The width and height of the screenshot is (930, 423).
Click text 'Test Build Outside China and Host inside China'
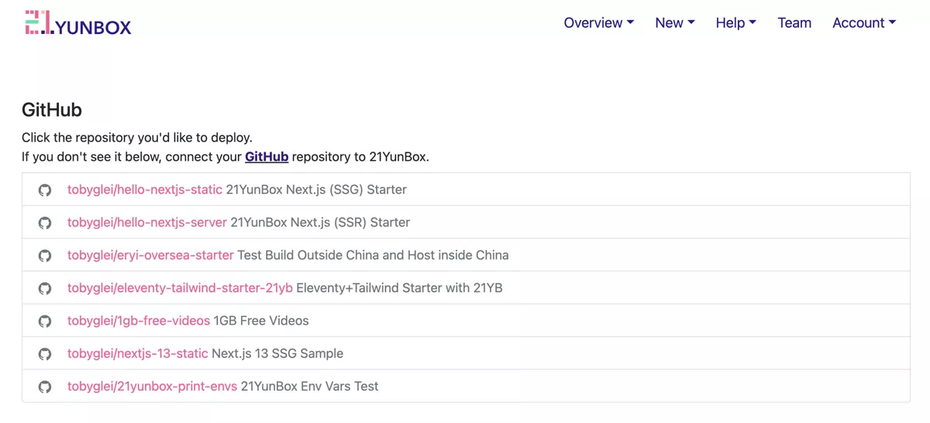pos(373,254)
